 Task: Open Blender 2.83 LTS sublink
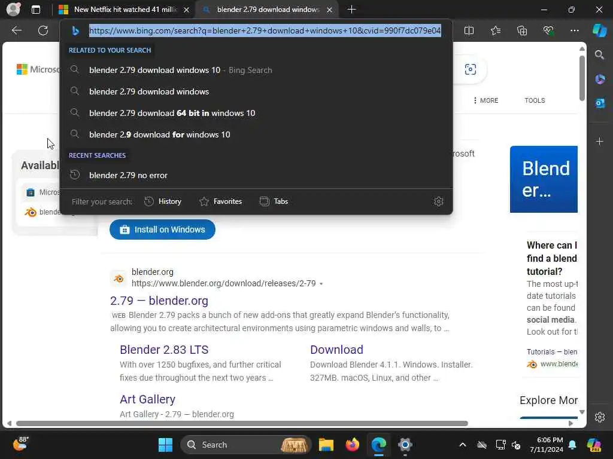tap(164, 350)
